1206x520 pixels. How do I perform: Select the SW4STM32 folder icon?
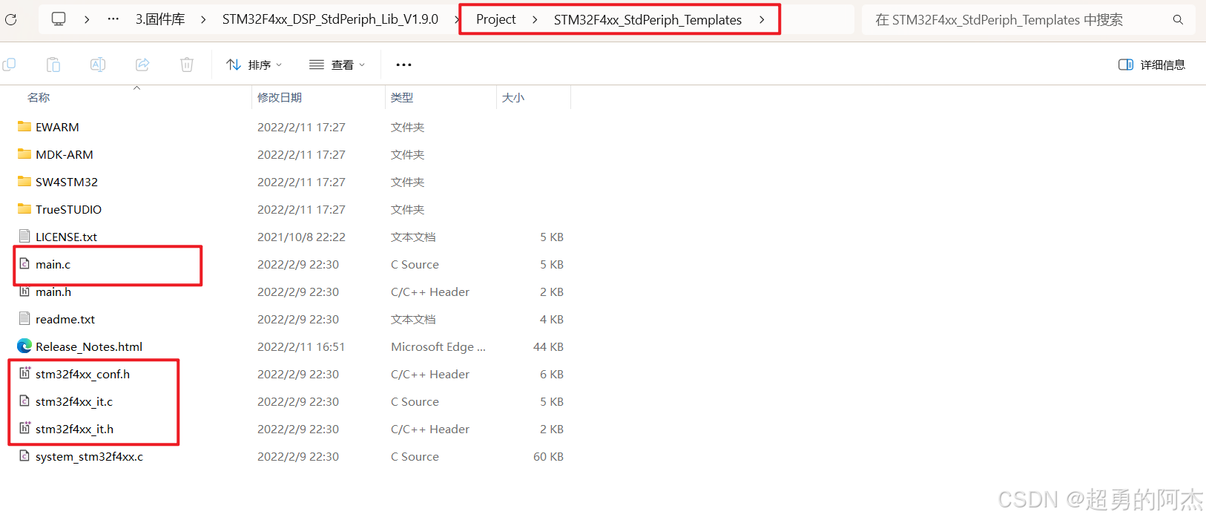click(x=24, y=182)
